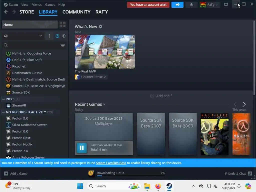Select Proton Next in the list
The image size is (256, 192).
[21, 138]
